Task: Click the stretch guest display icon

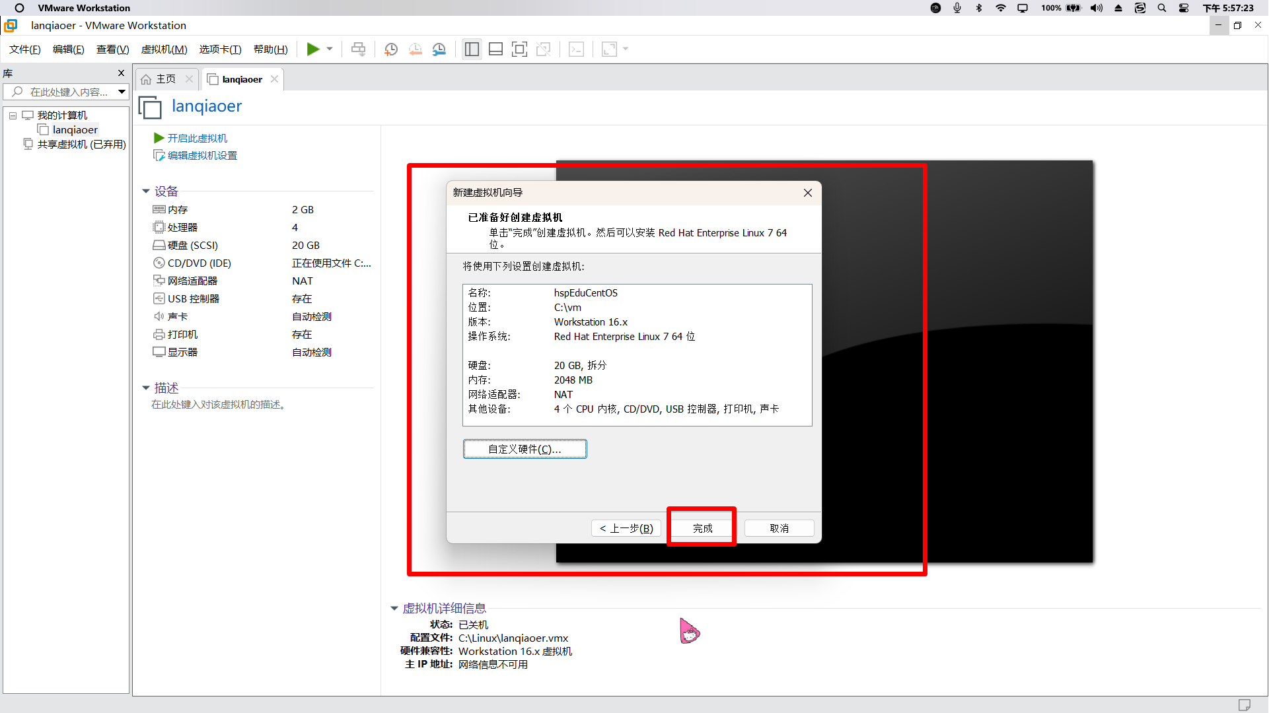Action: point(609,49)
